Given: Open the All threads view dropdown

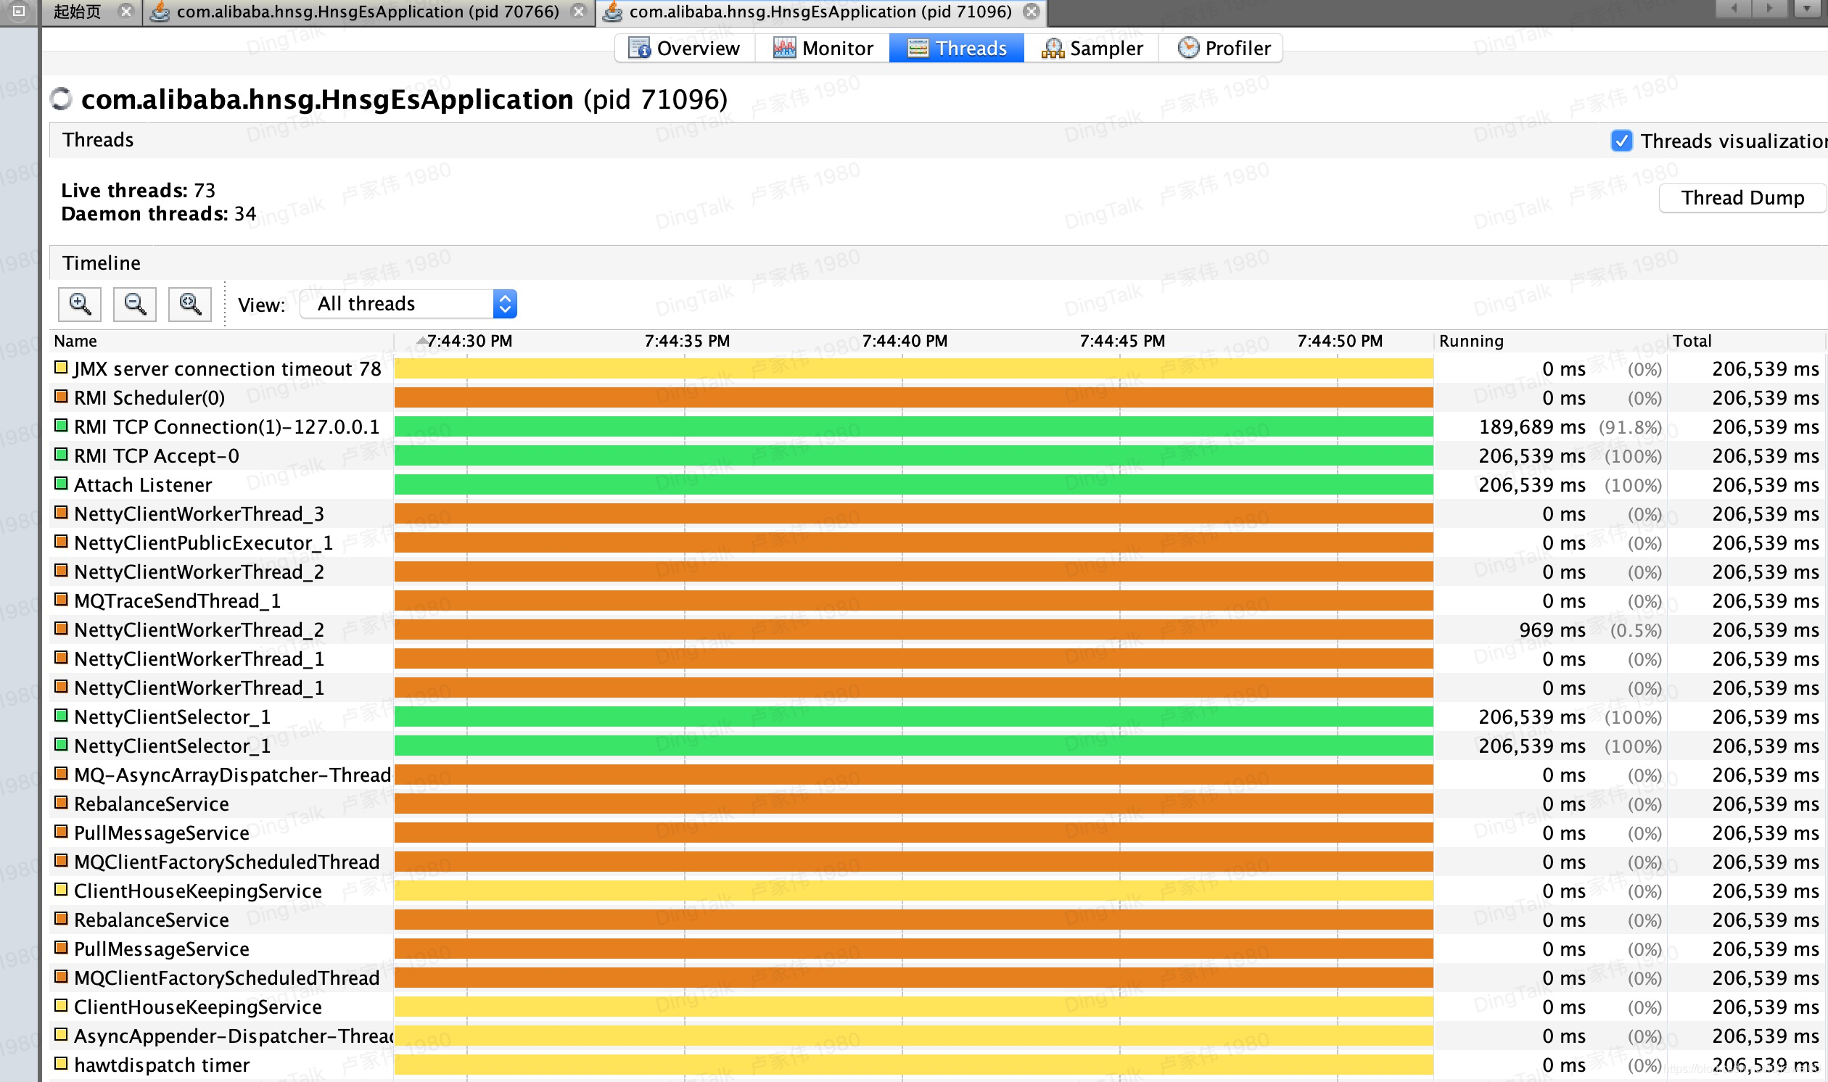Looking at the screenshot, I should tap(505, 304).
